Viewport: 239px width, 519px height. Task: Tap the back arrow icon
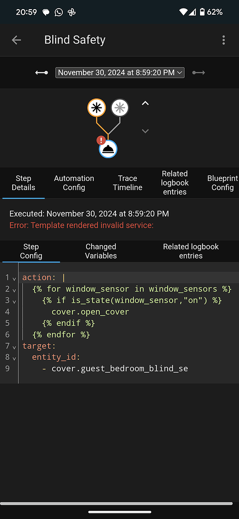click(x=16, y=40)
